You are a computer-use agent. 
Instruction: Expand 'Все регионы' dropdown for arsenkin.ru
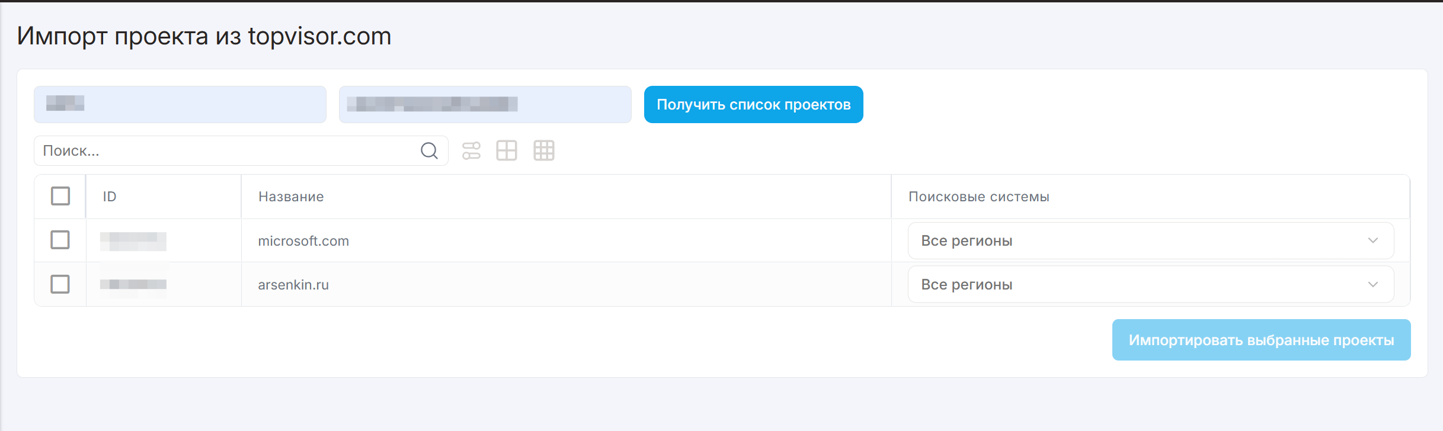tap(1150, 284)
